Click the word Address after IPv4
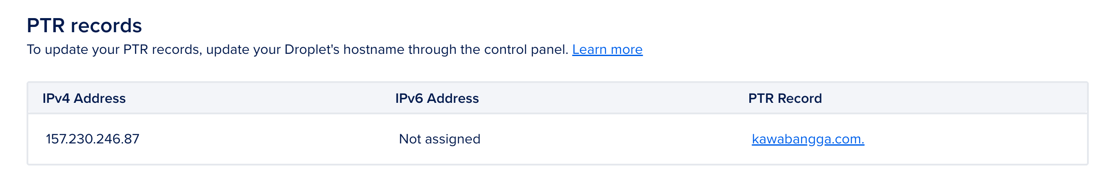Viewport: 1118px width, 188px height. point(100,98)
